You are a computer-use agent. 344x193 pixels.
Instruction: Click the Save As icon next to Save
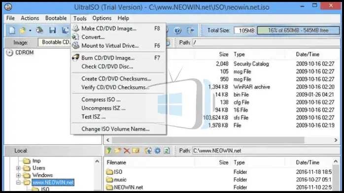[65, 30]
